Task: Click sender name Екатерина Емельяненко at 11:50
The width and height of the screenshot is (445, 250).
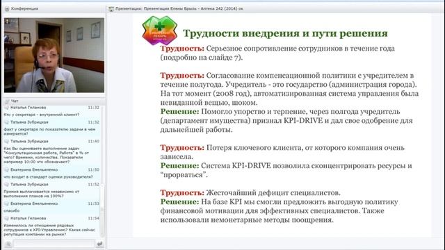Action: point(34,169)
